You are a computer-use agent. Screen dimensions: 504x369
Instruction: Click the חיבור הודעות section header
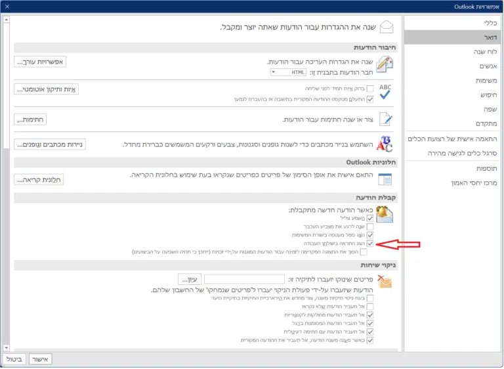(205, 47)
